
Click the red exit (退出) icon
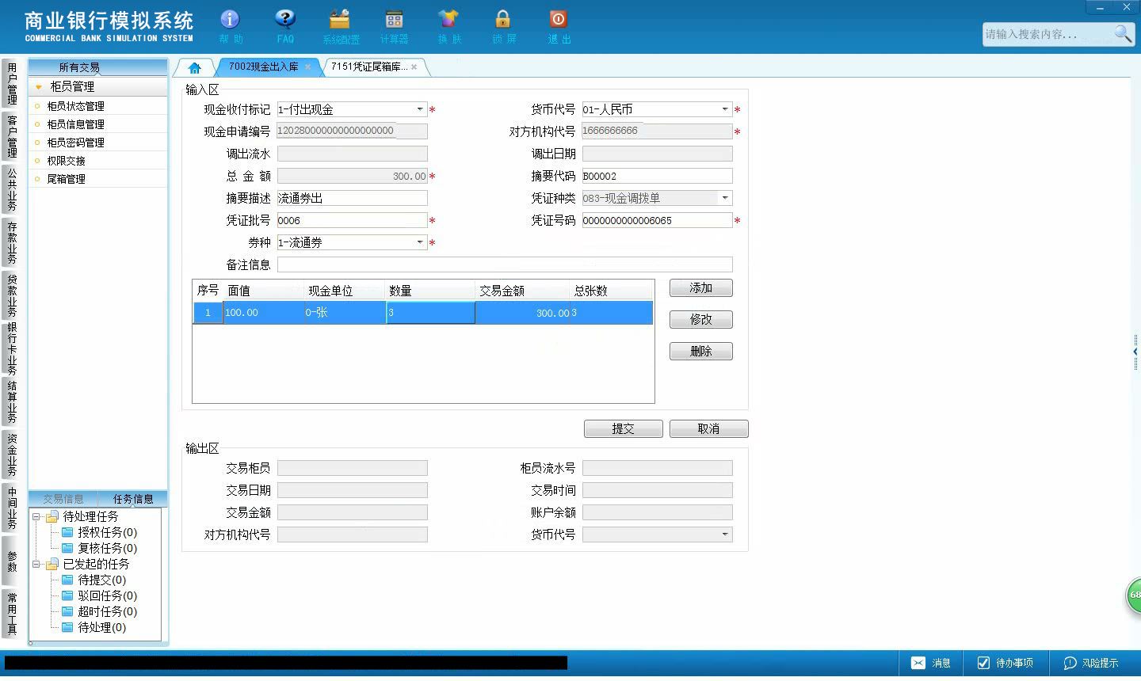[558, 19]
